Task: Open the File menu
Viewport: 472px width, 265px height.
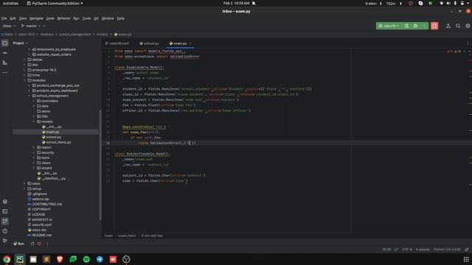Action: pyautogui.click(x=4, y=18)
